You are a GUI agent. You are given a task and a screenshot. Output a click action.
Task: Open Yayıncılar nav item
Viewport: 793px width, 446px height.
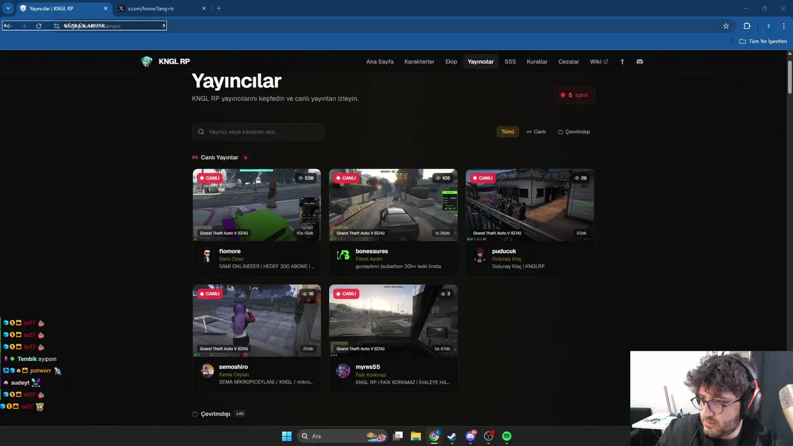click(x=481, y=61)
